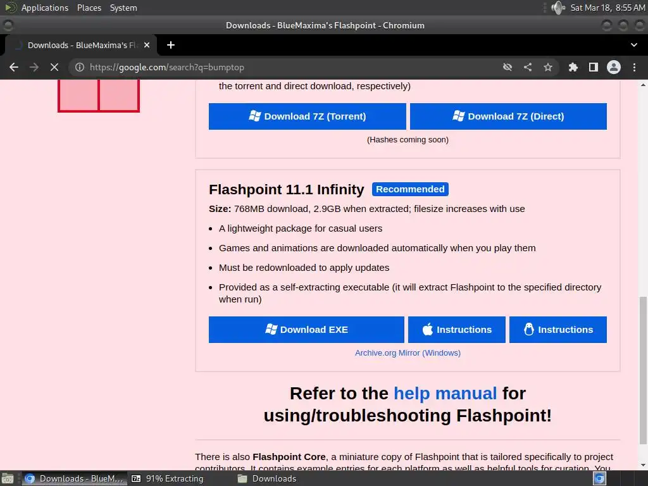Click the MATE logo icon beside Applications
This screenshot has height=486, width=648.
[10, 8]
